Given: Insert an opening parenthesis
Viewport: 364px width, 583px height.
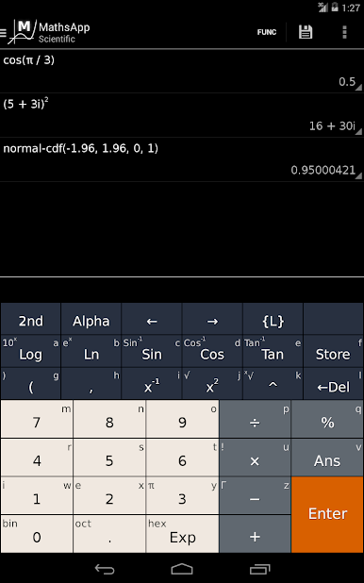Looking at the screenshot, I should (31, 384).
